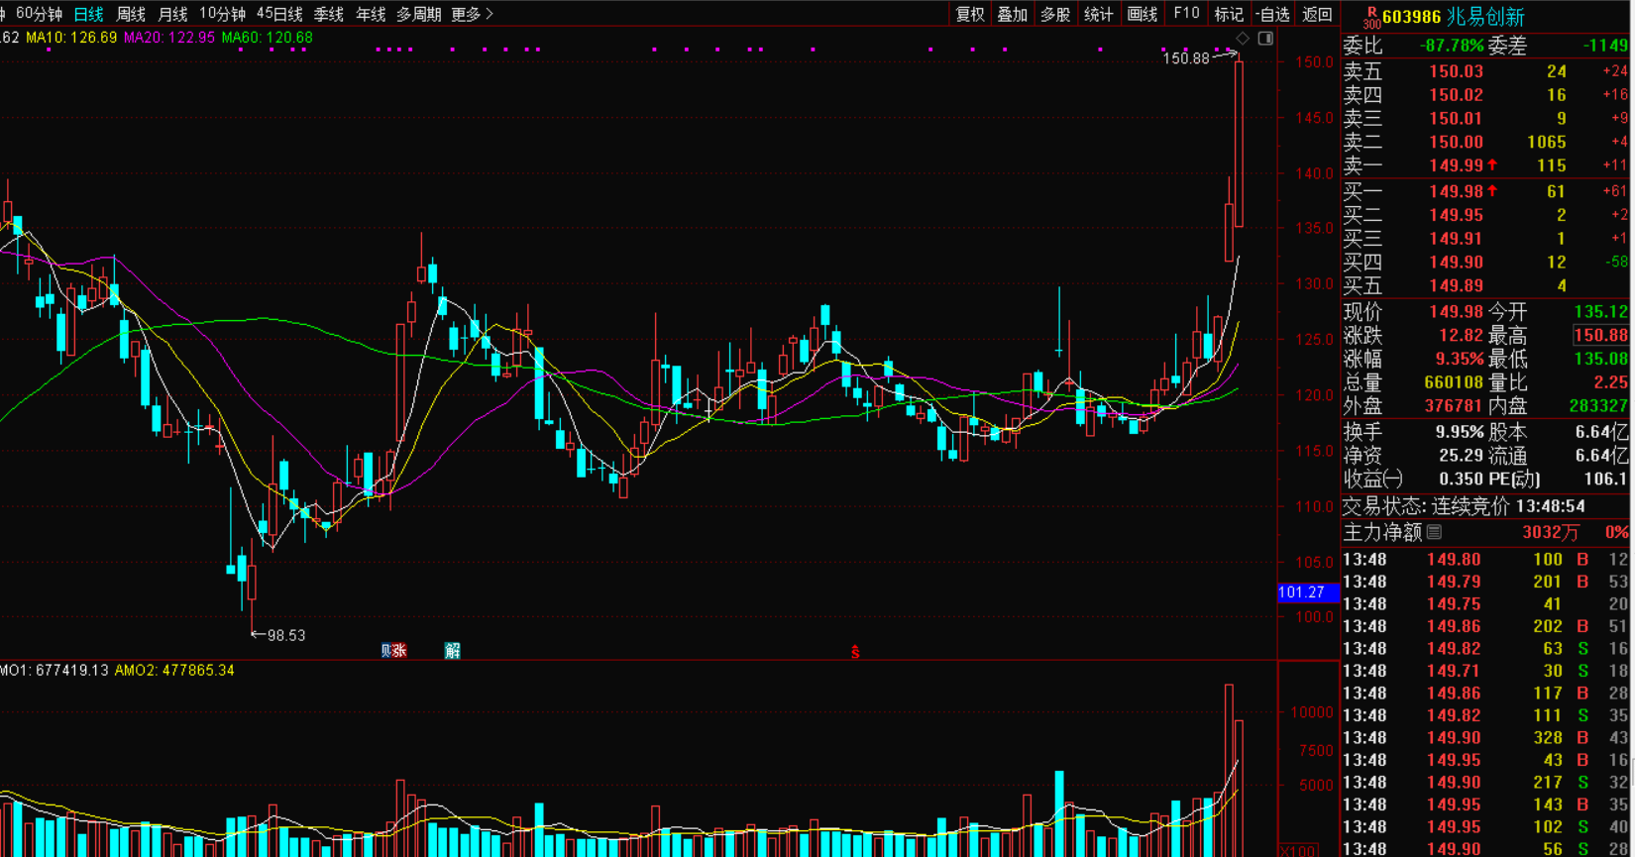1635x857 pixels.
Task: Click the 统计 statistics button
Action: point(1098,14)
